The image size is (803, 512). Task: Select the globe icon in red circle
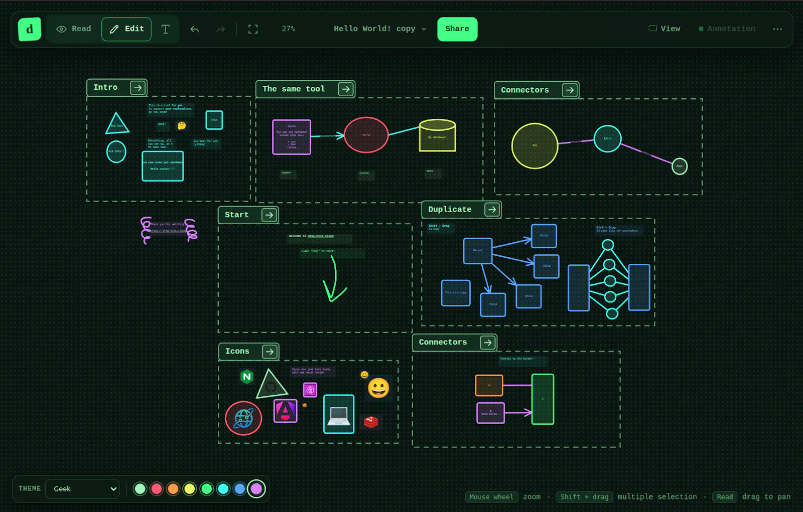(x=243, y=418)
